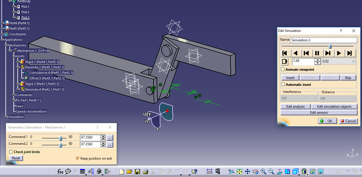362x177 pixels.
Task: Activate the Pan tool icon
Action: click(247, 171)
